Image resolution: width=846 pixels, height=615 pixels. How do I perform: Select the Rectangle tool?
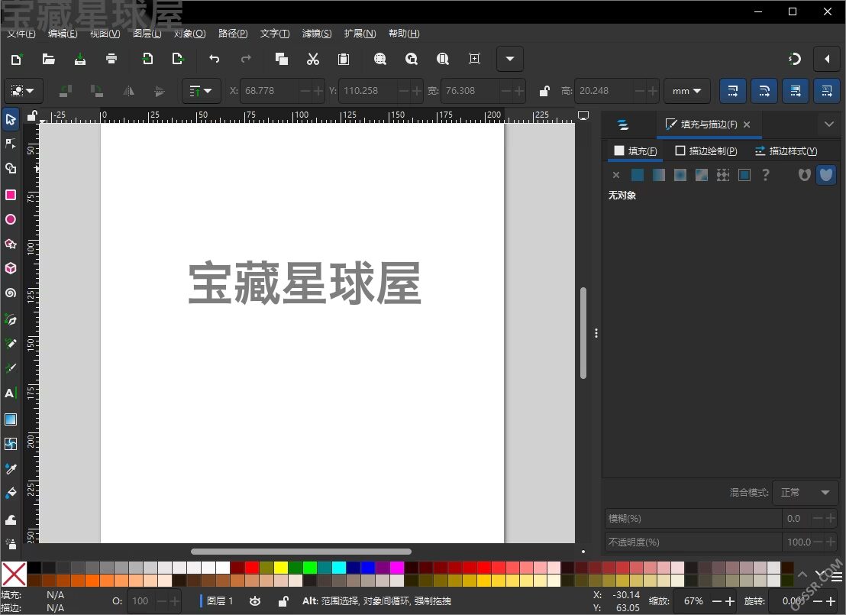coord(10,194)
